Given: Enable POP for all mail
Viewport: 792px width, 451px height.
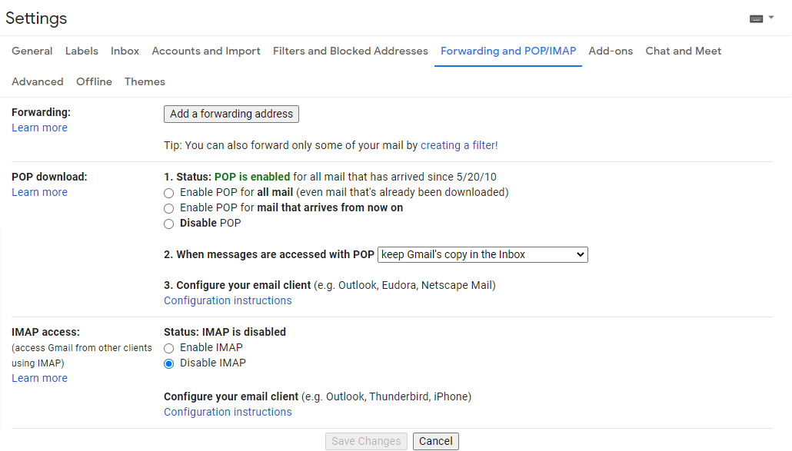Looking at the screenshot, I should pos(168,193).
